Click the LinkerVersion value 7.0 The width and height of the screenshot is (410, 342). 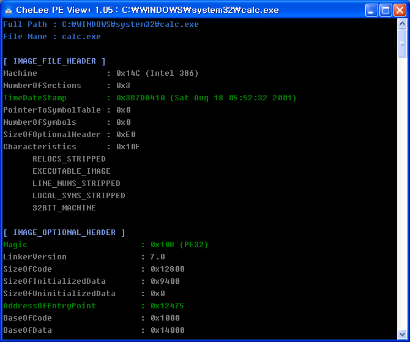pos(158,257)
